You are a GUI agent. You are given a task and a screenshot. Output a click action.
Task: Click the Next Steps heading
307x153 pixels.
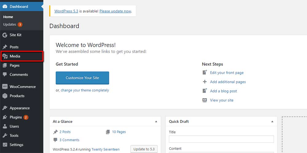point(212,64)
